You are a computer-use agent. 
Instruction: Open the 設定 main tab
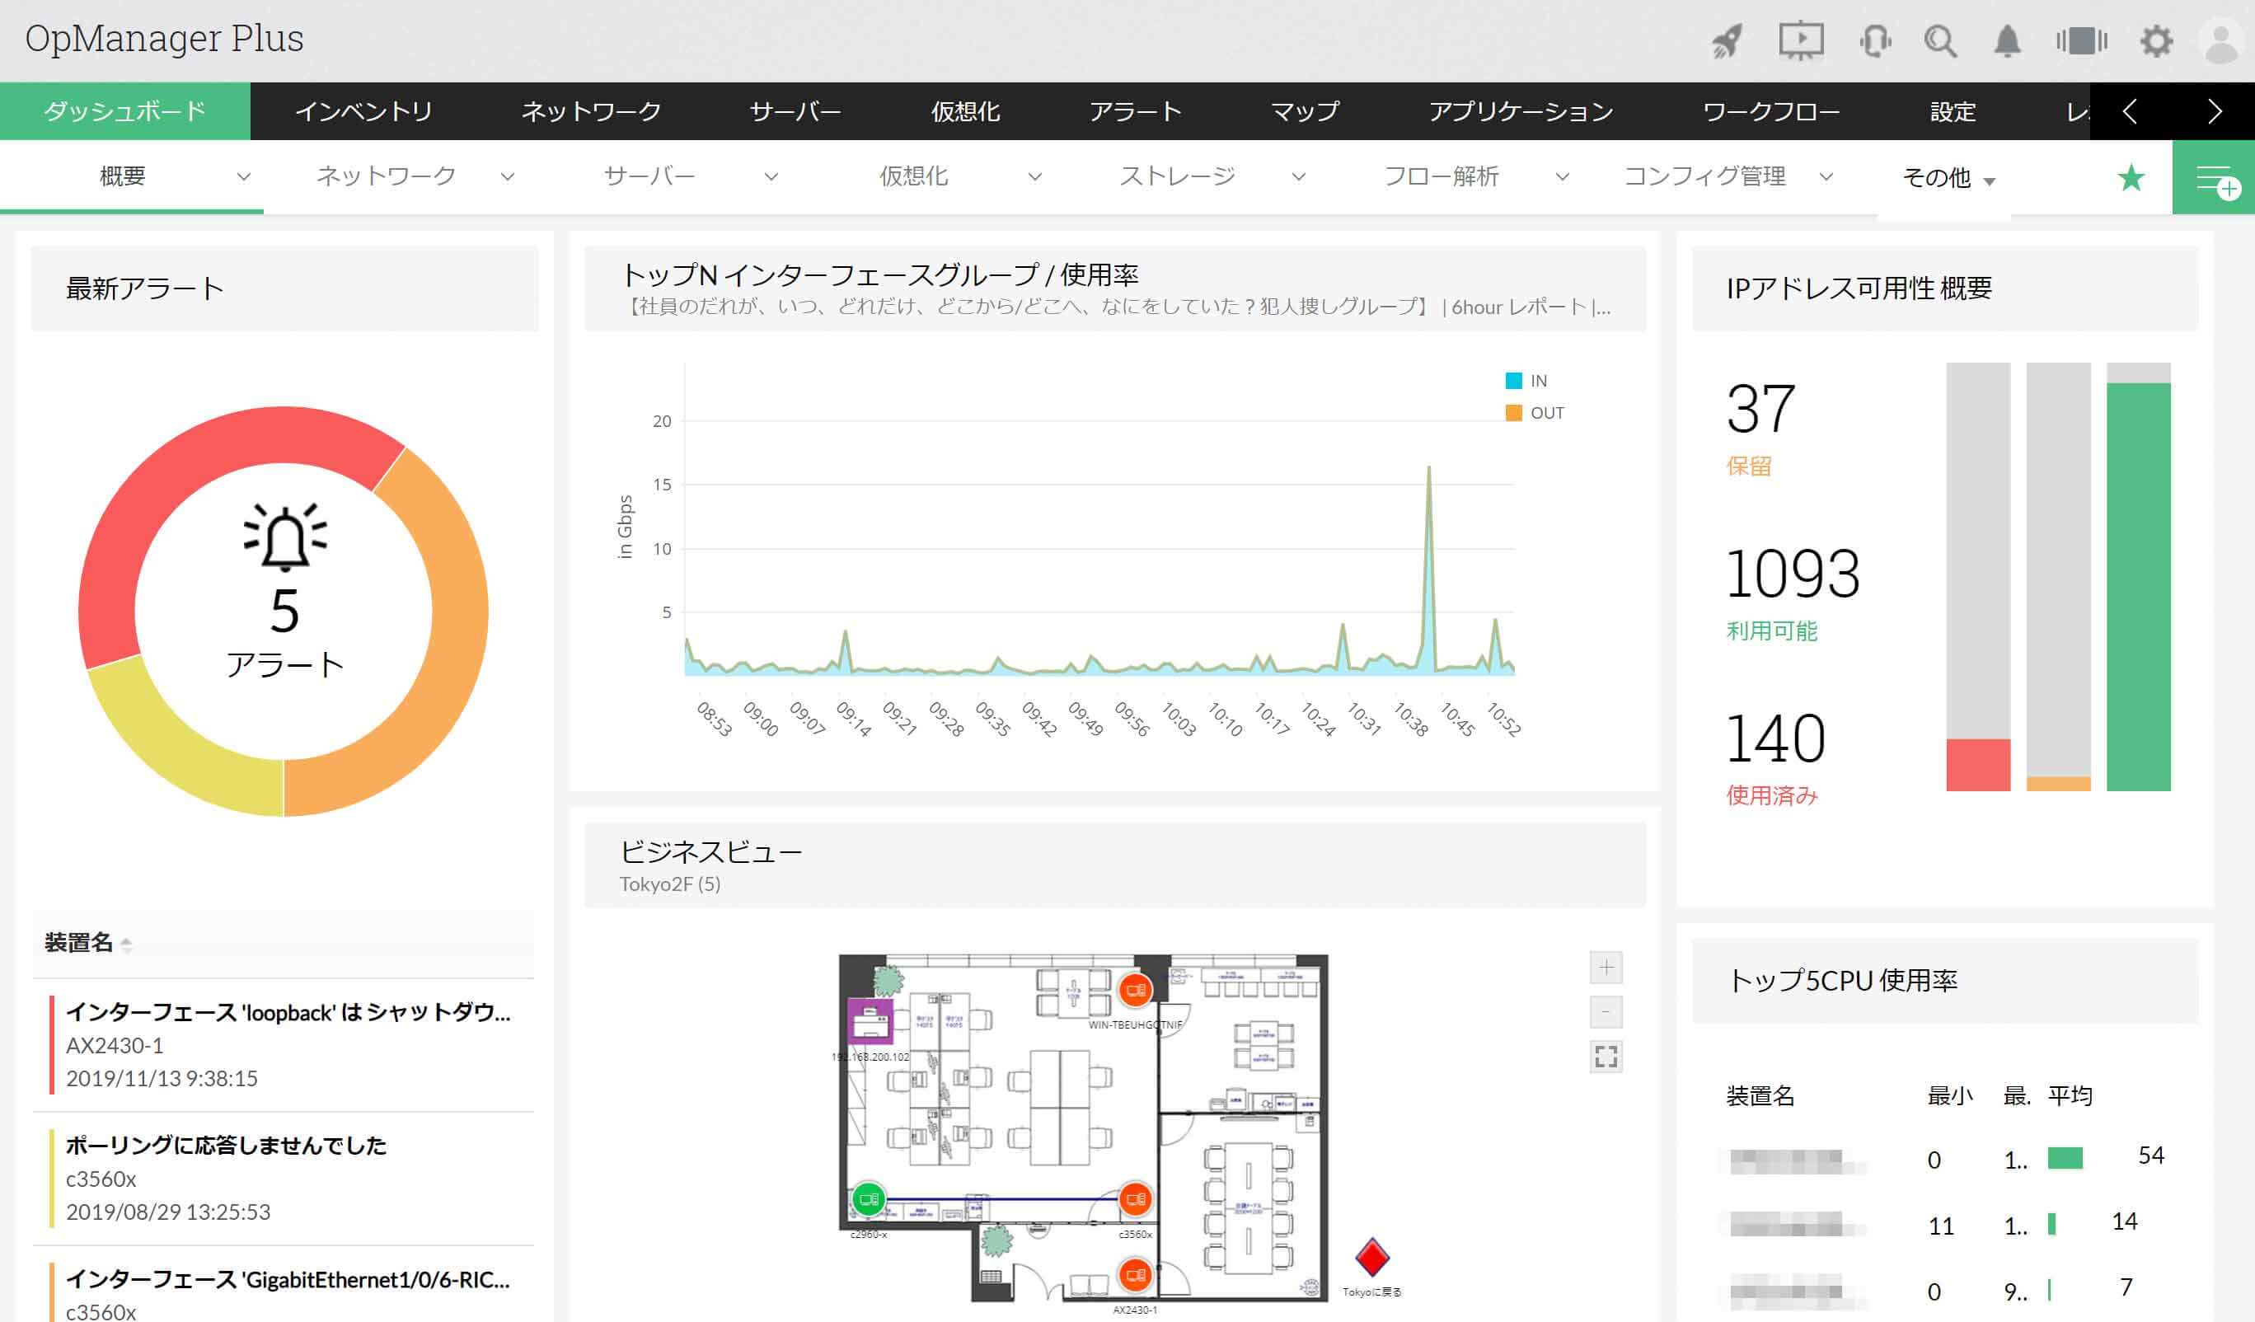coord(1953,111)
